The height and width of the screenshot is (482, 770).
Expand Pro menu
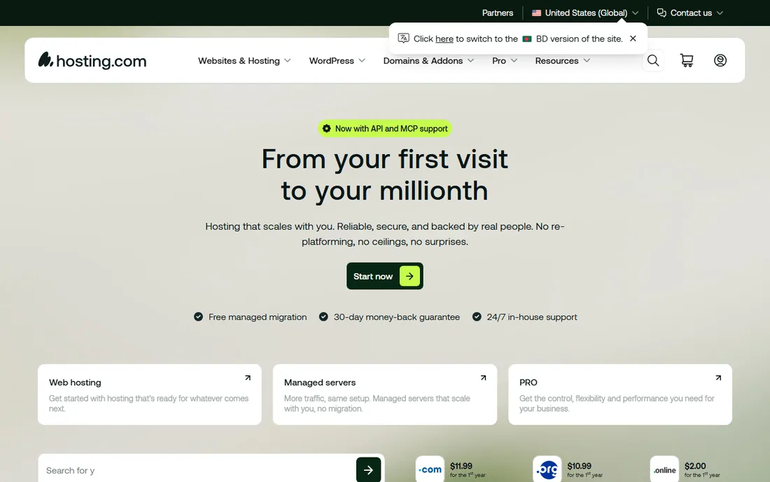coord(504,60)
